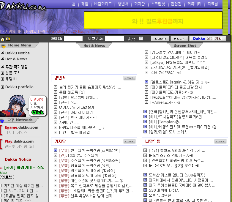
Task: Open tip ▶오엑스퀴즈 경험담
Action: (x=171, y=155)
